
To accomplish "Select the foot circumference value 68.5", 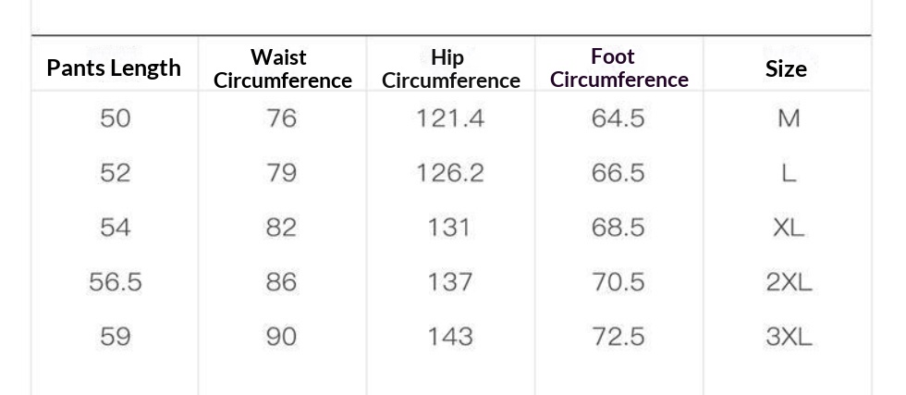I will (x=618, y=228).
